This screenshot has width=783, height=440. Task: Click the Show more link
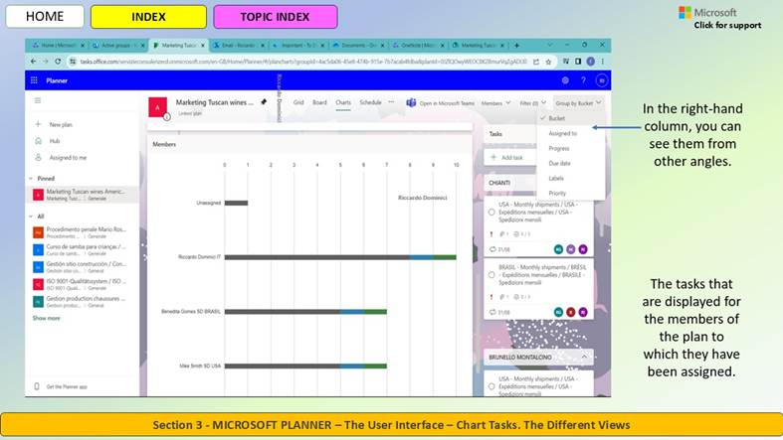(47, 318)
